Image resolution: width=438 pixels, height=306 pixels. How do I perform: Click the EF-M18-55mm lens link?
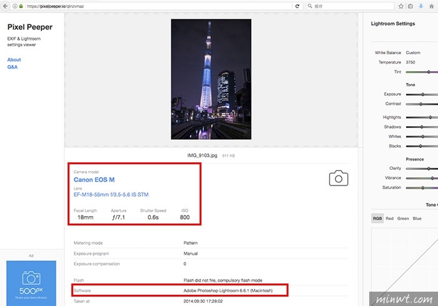click(111, 194)
